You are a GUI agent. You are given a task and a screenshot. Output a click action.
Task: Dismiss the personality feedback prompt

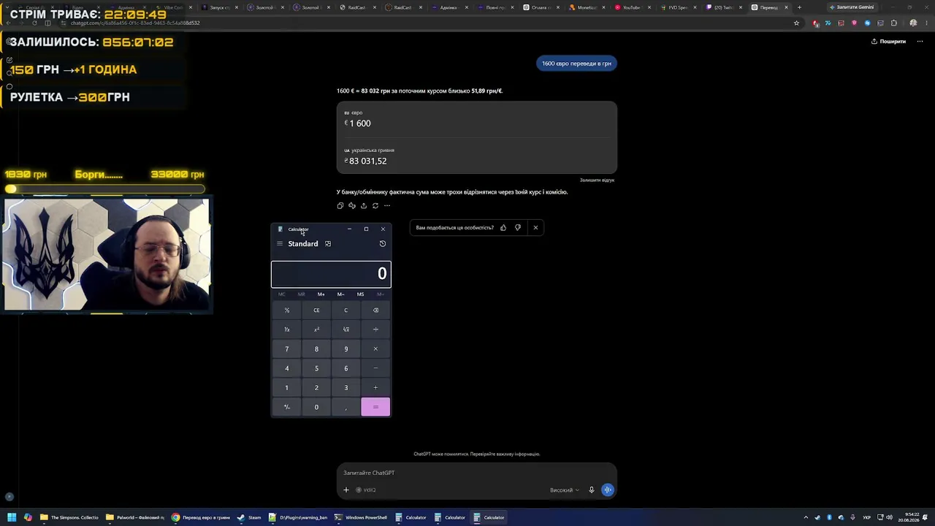tap(535, 228)
